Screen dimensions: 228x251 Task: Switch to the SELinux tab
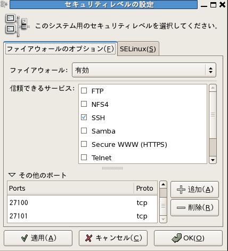pos(138,49)
